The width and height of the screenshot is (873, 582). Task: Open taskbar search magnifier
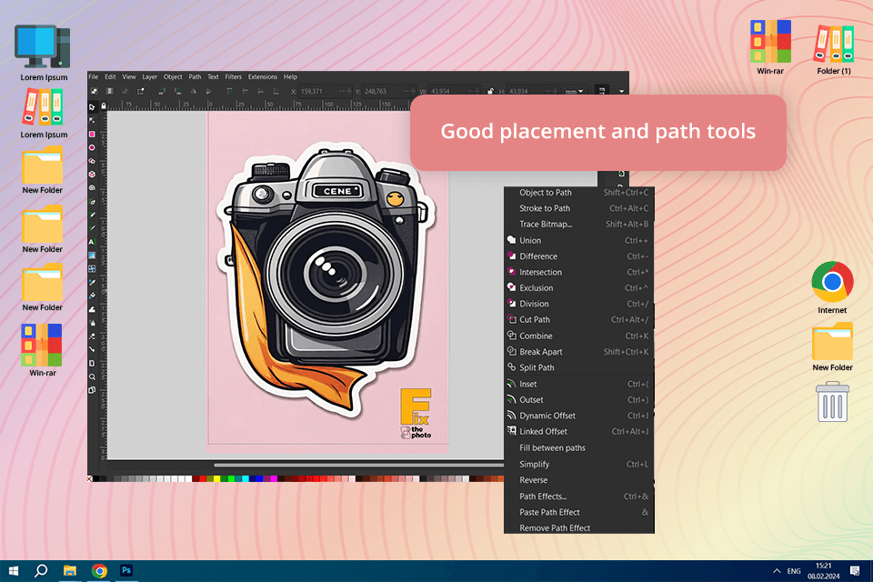tap(41, 571)
